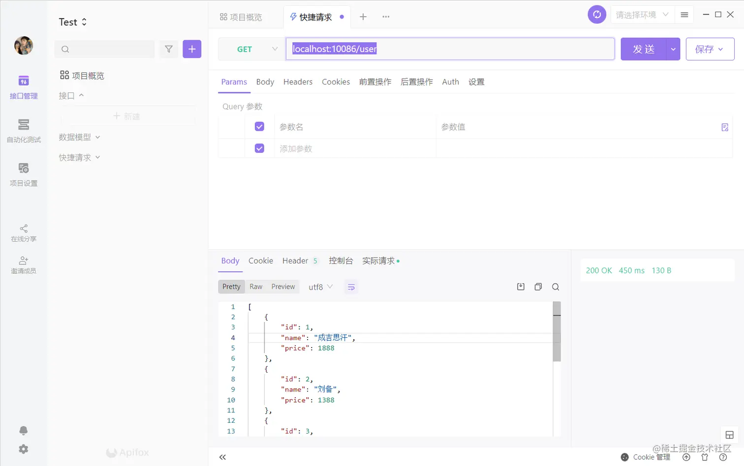Screen dimensions: 744x466
Task: Open 项目设置 in the sidebar
Action: click(24, 175)
